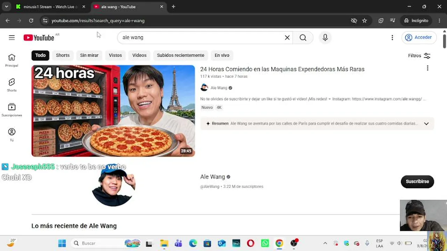Open Microsoft Store from the taskbar
The height and width of the screenshot is (251, 447).
pos(207,243)
